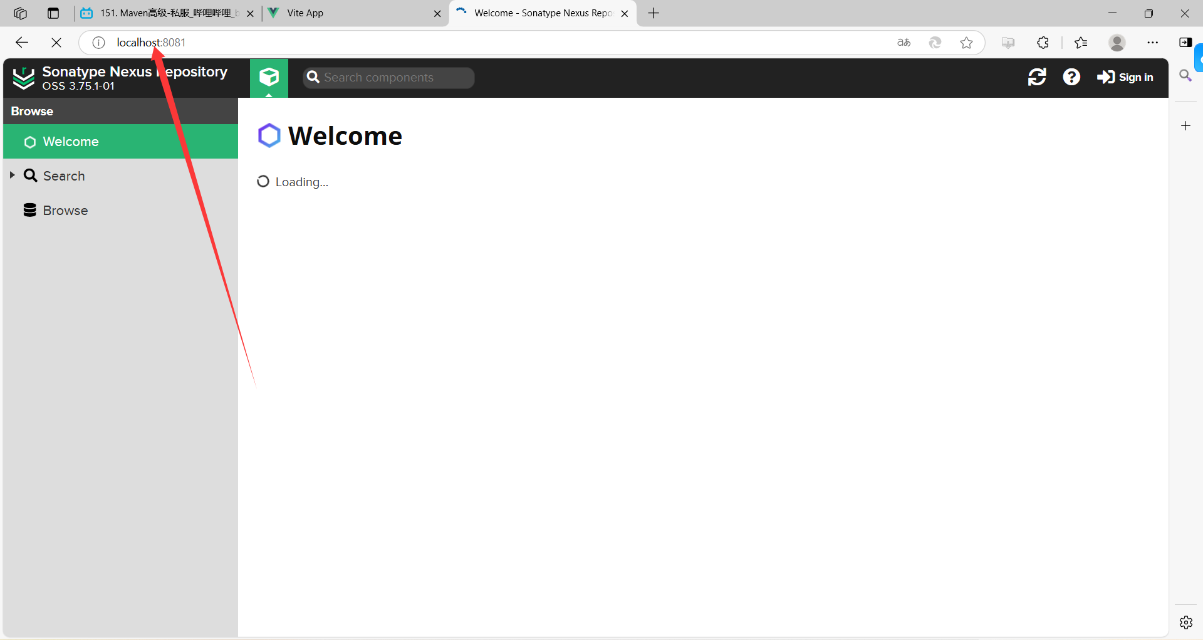
Task: Open a new browser tab
Action: click(654, 13)
